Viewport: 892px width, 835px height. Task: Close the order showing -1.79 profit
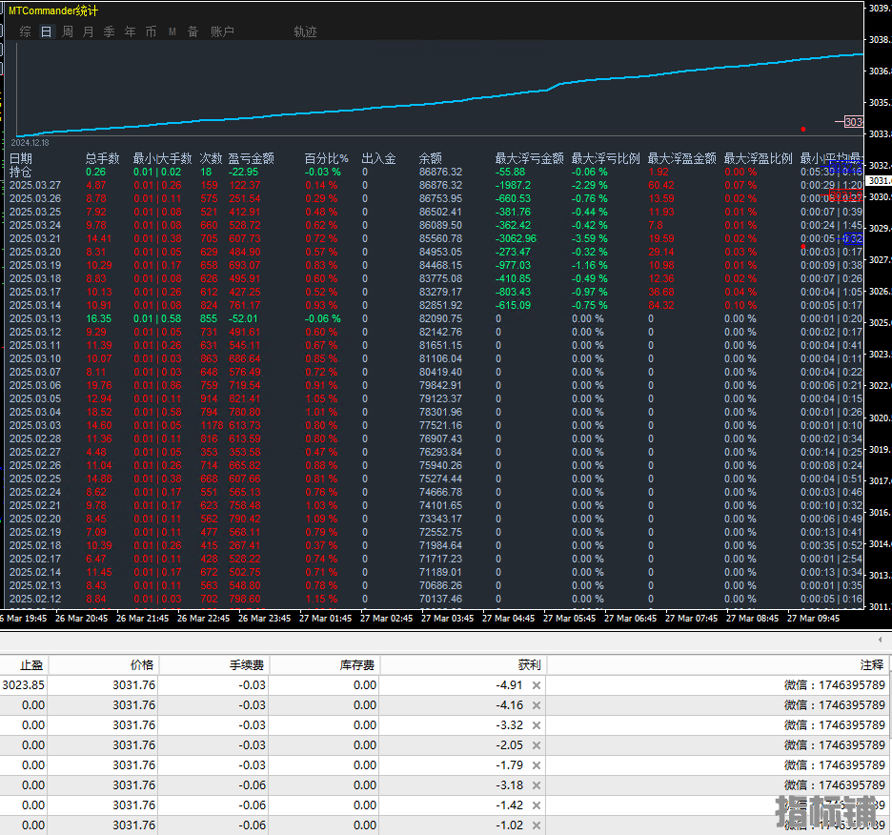click(x=536, y=765)
